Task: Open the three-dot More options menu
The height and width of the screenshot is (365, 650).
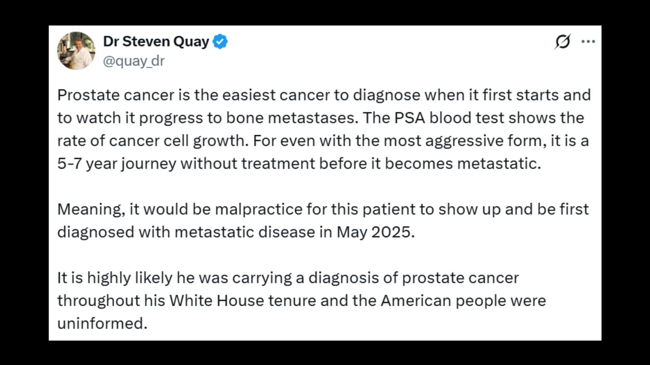Action: [x=588, y=41]
